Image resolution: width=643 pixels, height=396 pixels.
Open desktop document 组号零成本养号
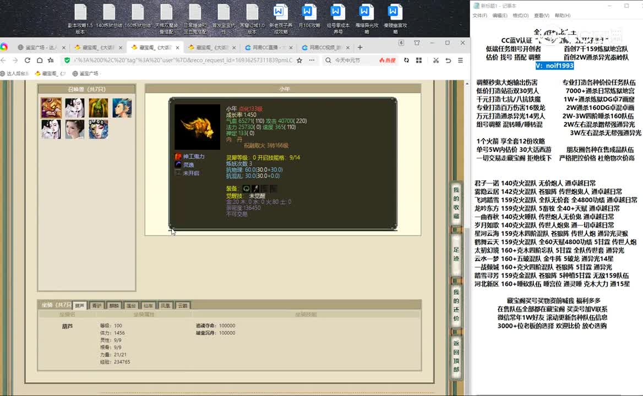pyautogui.click(x=338, y=19)
